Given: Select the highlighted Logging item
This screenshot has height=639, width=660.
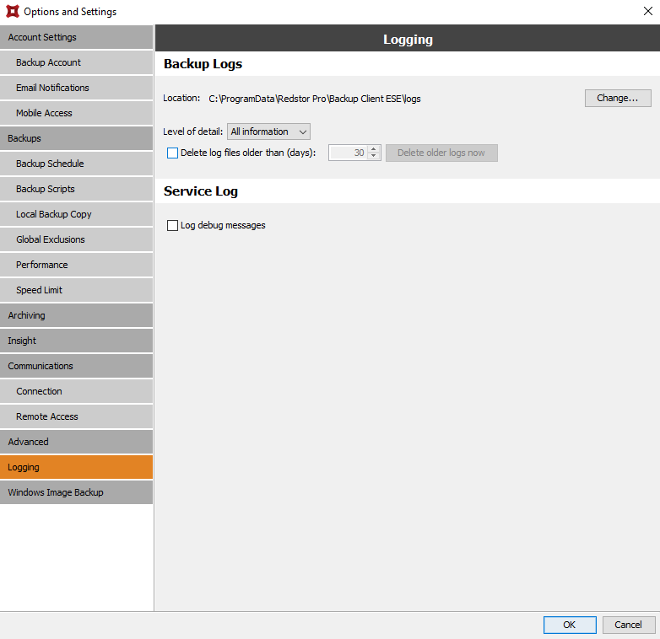Looking at the screenshot, I should click(76, 467).
